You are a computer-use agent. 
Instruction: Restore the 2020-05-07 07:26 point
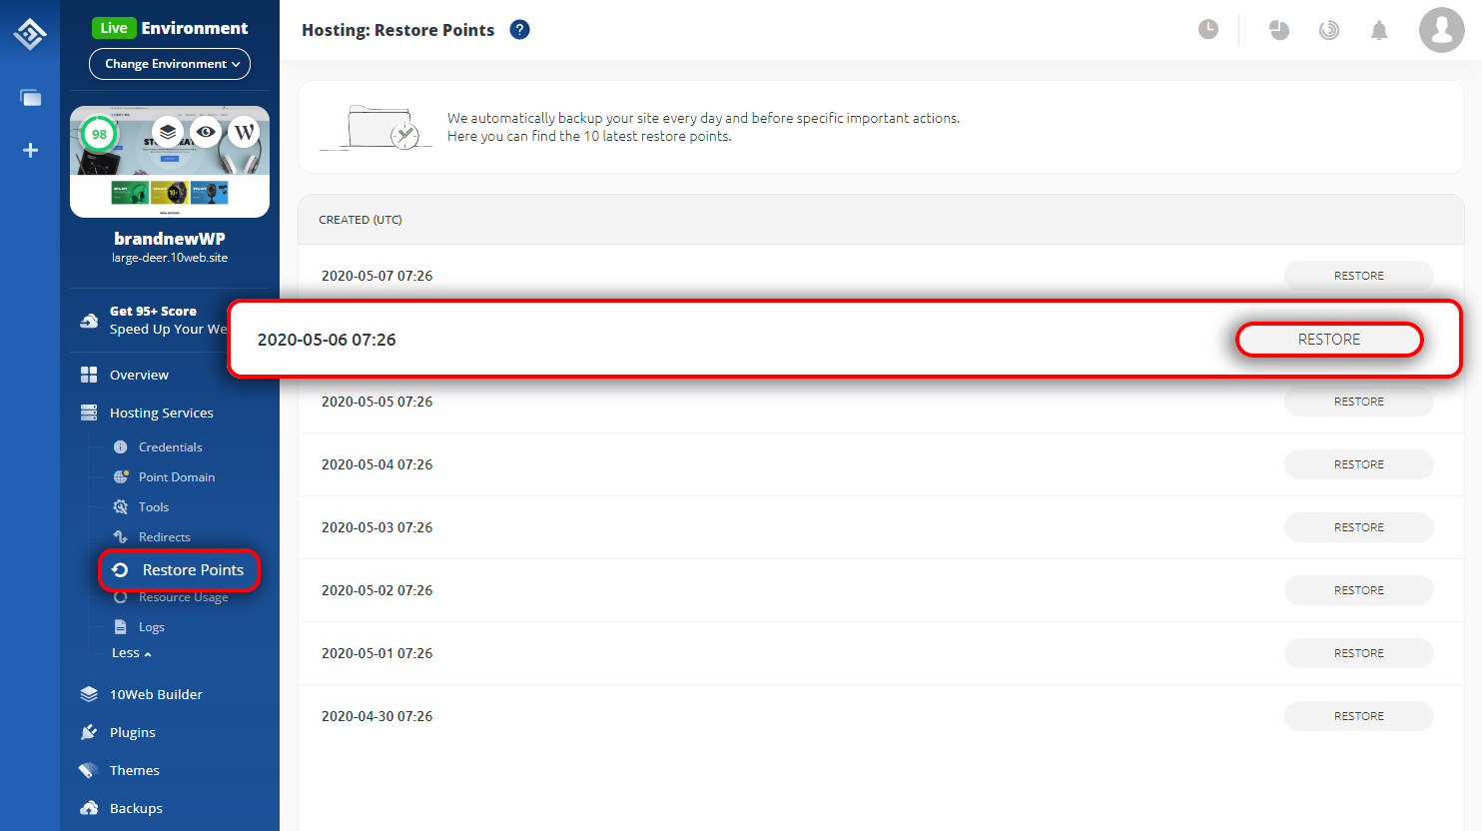click(x=1359, y=276)
